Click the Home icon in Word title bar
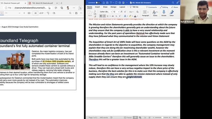The height and width of the screenshot is (119, 212). pyautogui.click(x=104, y=3)
